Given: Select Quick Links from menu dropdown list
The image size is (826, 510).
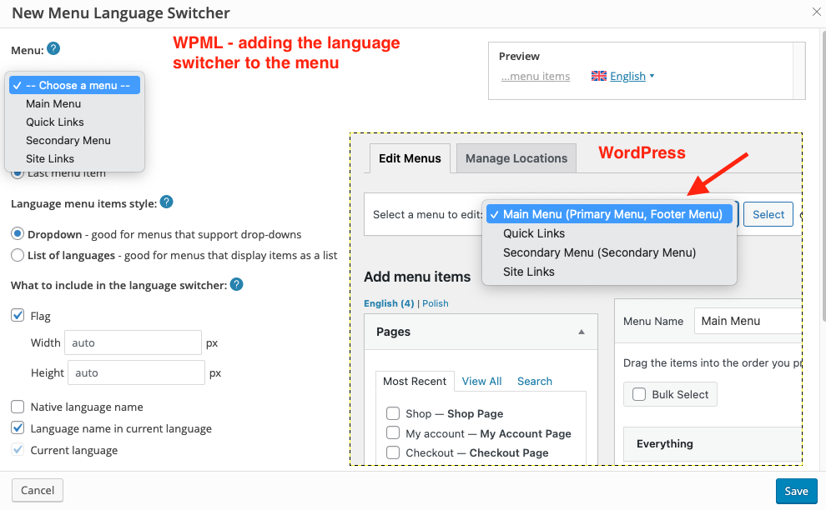Looking at the screenshot, I should click(55, 122).
